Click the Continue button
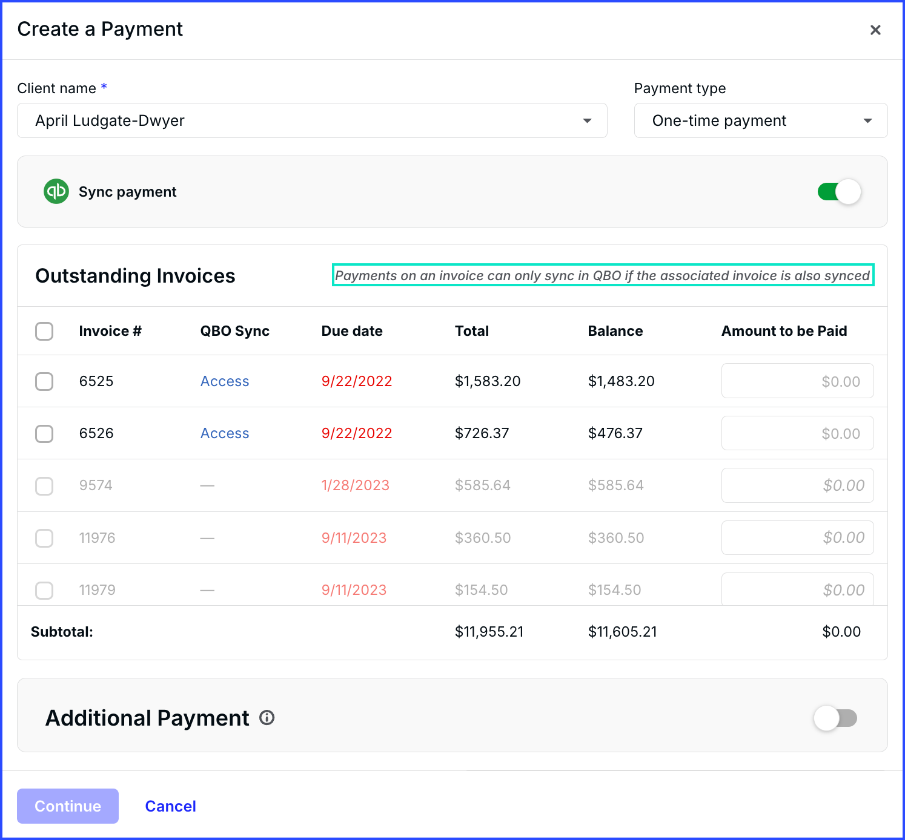905x840 pixels. click(68, 806)
